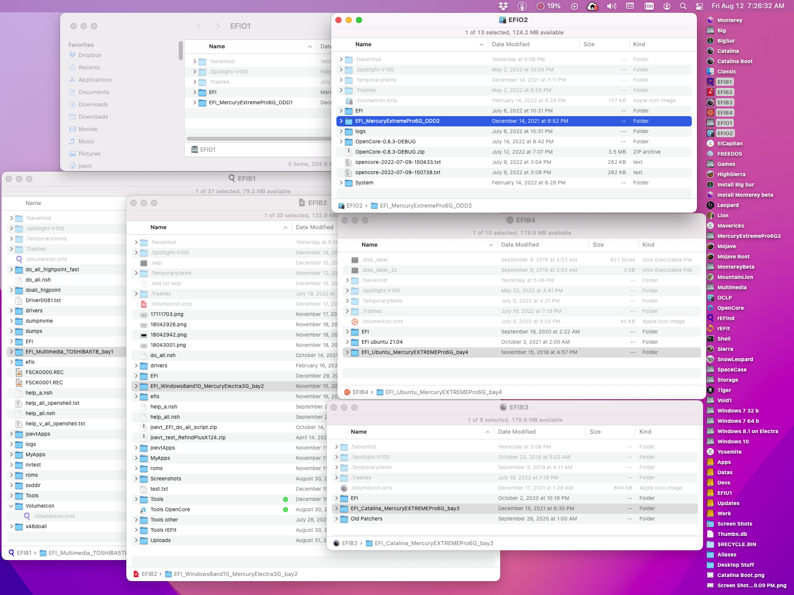Open Control Center in the menu bar
The width and height of the screenshot is (794, 595).
[700, 6]
